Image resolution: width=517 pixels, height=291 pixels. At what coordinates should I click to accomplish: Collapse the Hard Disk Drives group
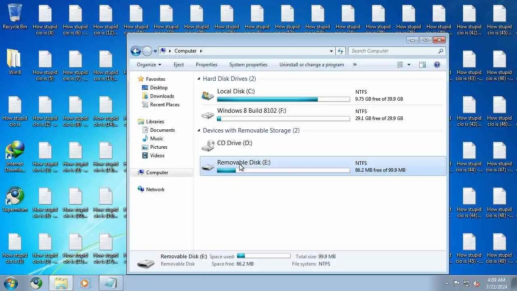[199, 79]
